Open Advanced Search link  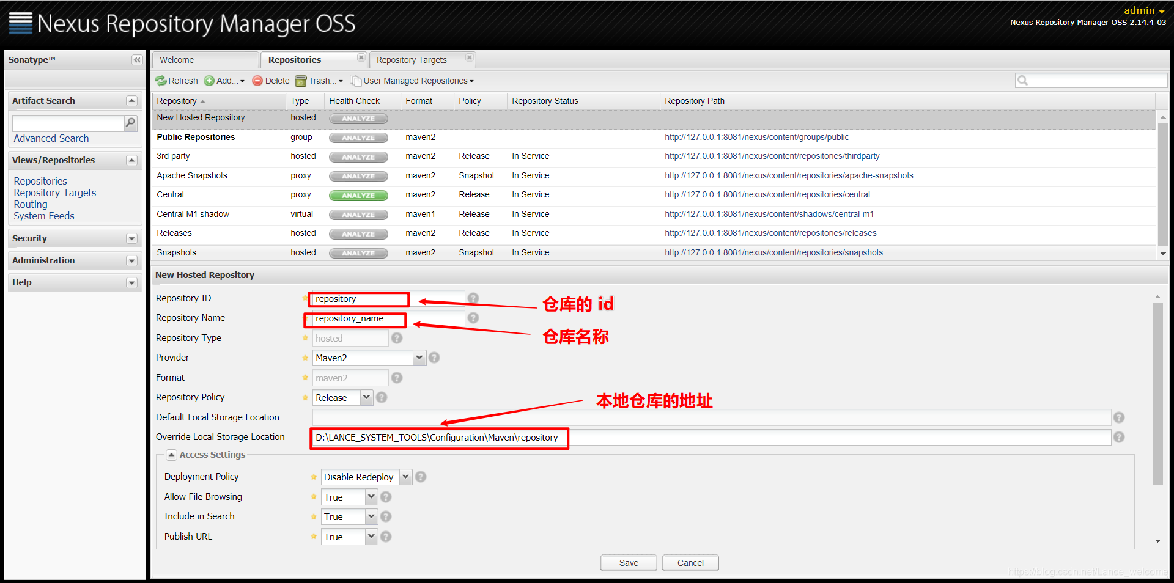point(51,139)
